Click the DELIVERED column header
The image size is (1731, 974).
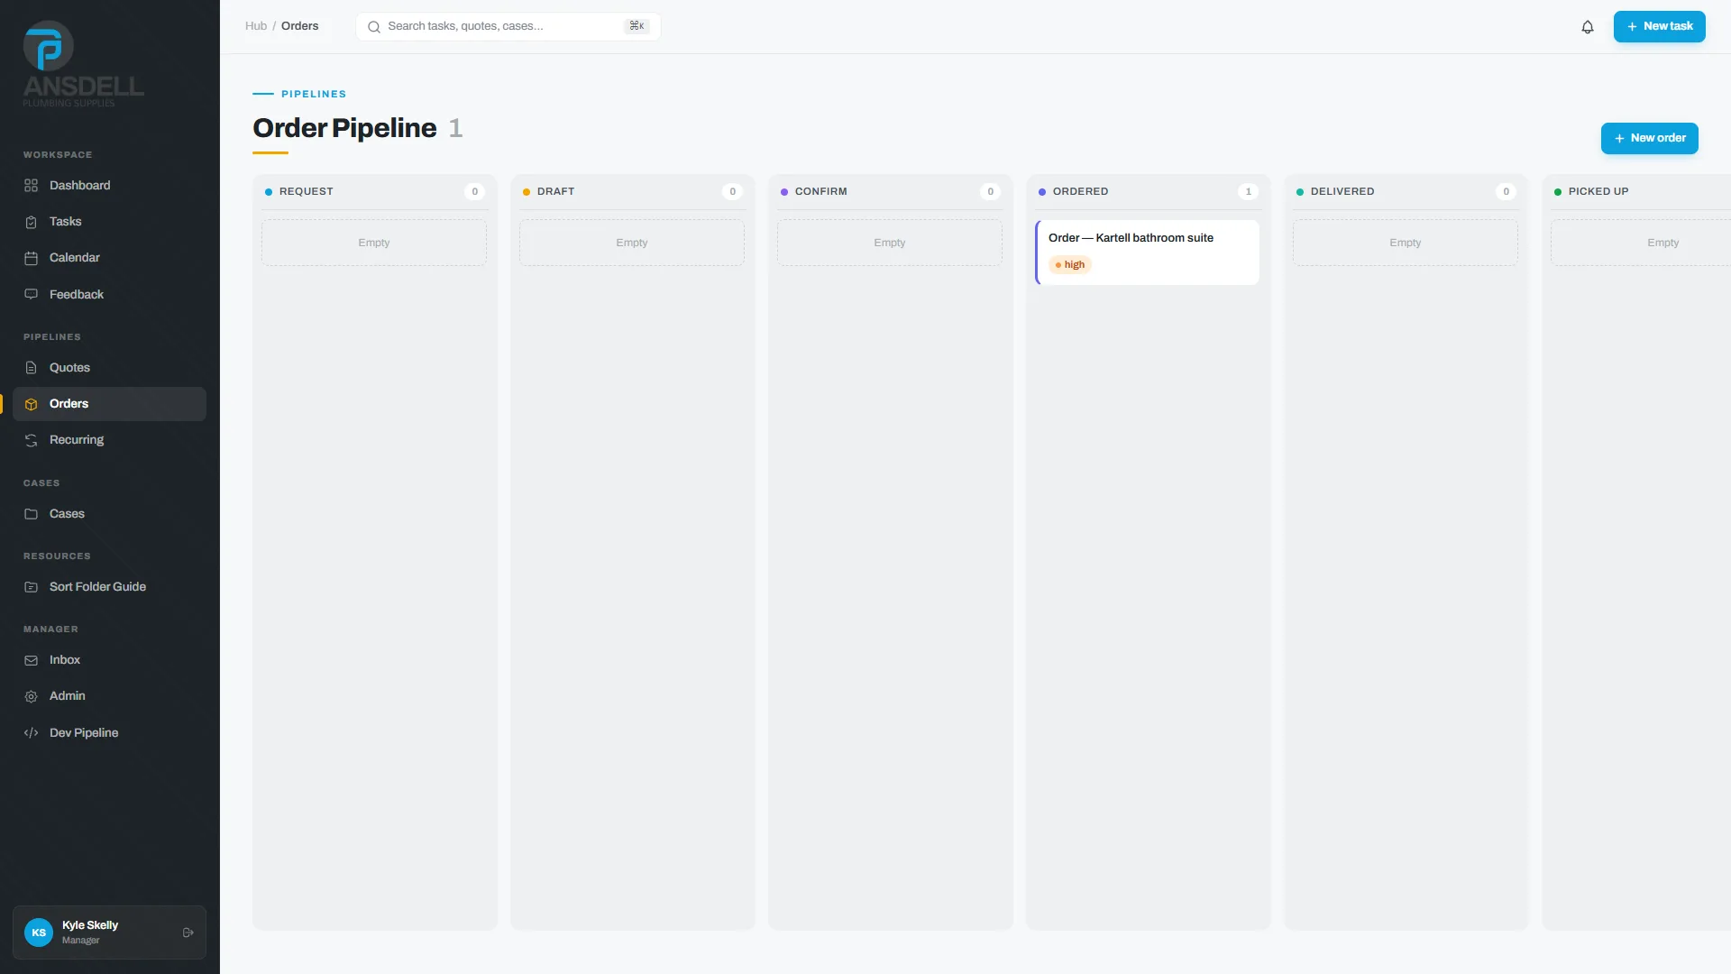1342,191
